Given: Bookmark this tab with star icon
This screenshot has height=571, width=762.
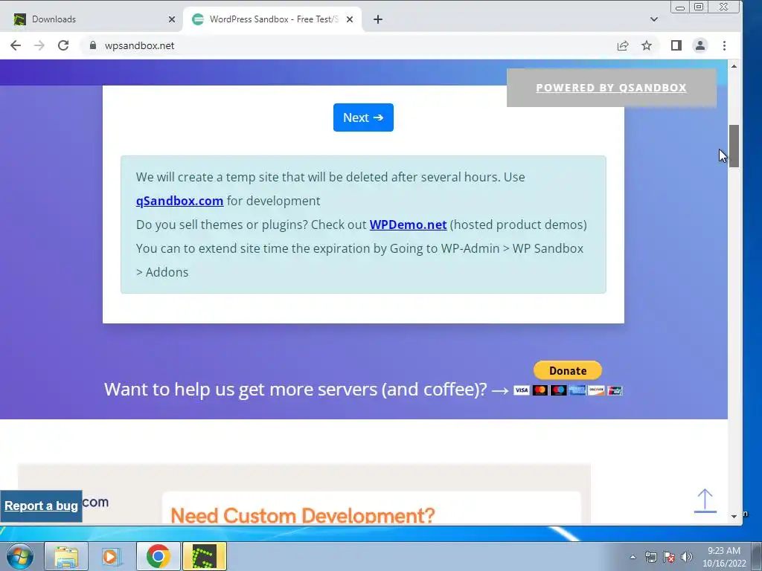Looking at the screenshot, I should (x=647, y=45).
